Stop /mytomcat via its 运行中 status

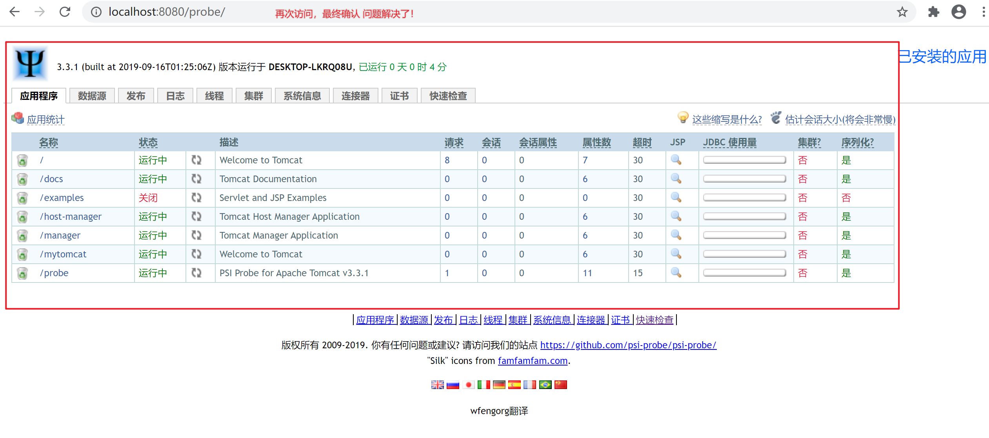pyautogui.click(x=153, y=254)
